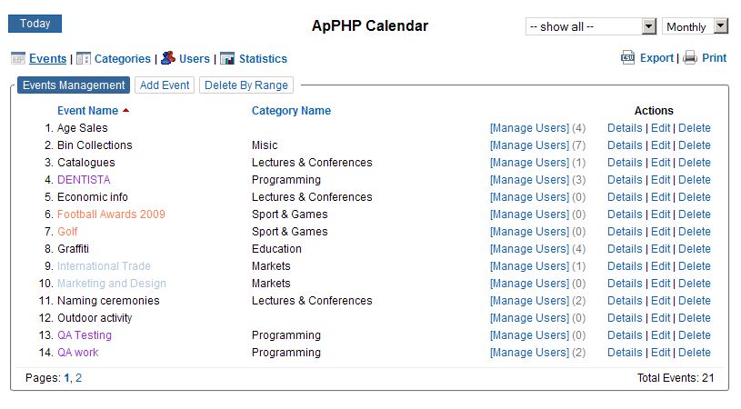Delete the QA work event
Screen dimensions: 741x409
[x=695, y=353]
